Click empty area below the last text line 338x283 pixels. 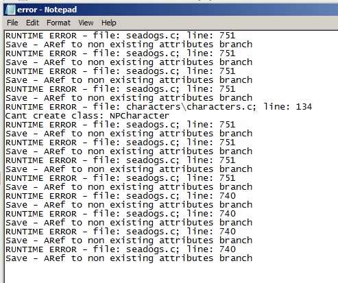(171, 273)
